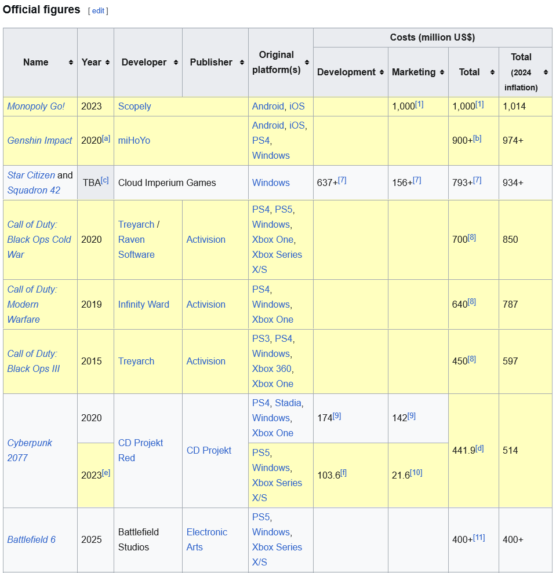556x573 pixels.
Task: Open citation [8] next to 700
Action: (x=472, y=237)
